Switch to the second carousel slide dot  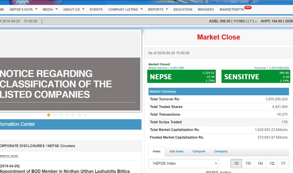tap(55, 115)
